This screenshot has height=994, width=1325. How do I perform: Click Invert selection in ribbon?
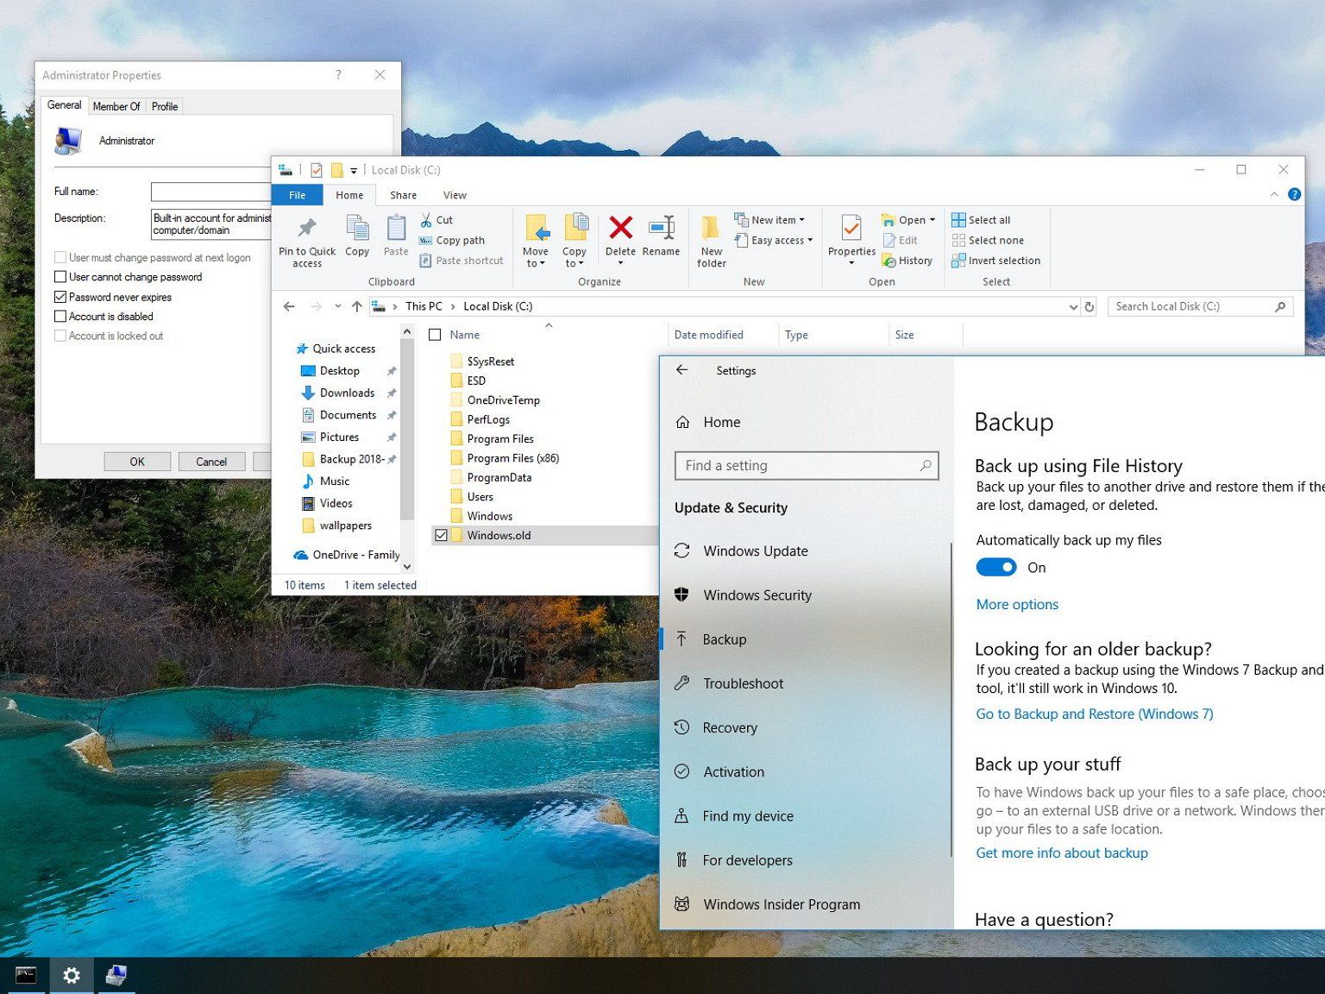coord(995,261)
